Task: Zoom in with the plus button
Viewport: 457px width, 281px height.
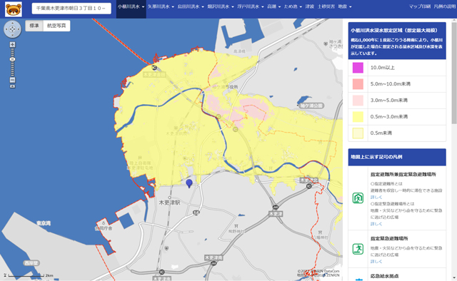Action: point(12,44)
